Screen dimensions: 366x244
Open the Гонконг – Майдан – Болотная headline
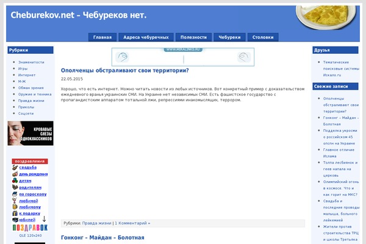[x=102, y=237]
